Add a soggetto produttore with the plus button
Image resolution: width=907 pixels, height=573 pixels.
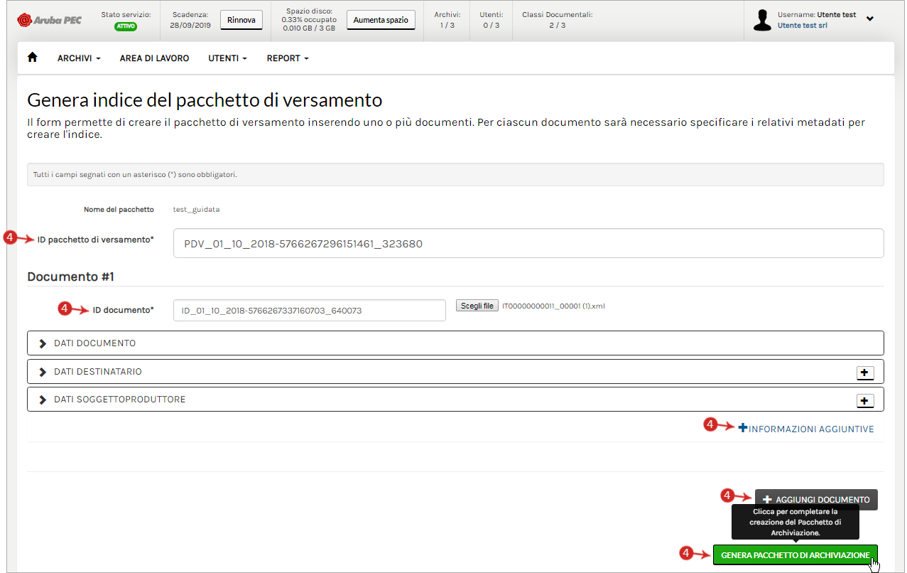pos(864,401)
